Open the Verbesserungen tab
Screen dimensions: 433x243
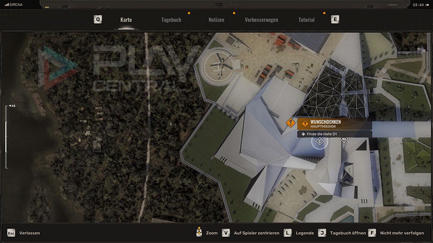click(261, 20)
